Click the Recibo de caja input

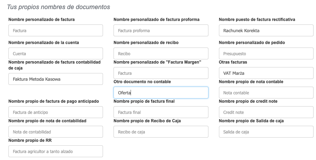coord(161,132)
